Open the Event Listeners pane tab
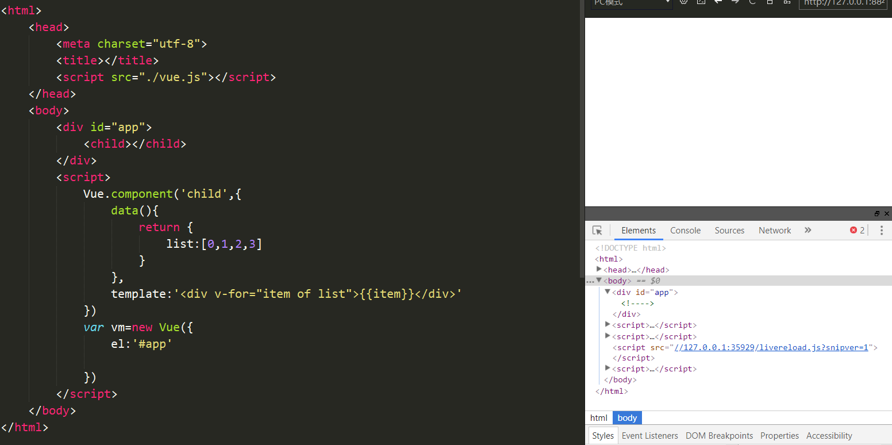The image size is (892, 445). pos(650,436)
